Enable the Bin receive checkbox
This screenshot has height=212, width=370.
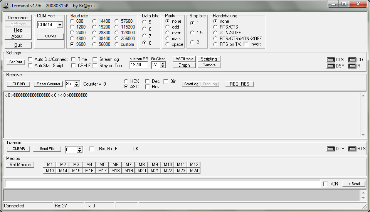click(x=166, y=81)
